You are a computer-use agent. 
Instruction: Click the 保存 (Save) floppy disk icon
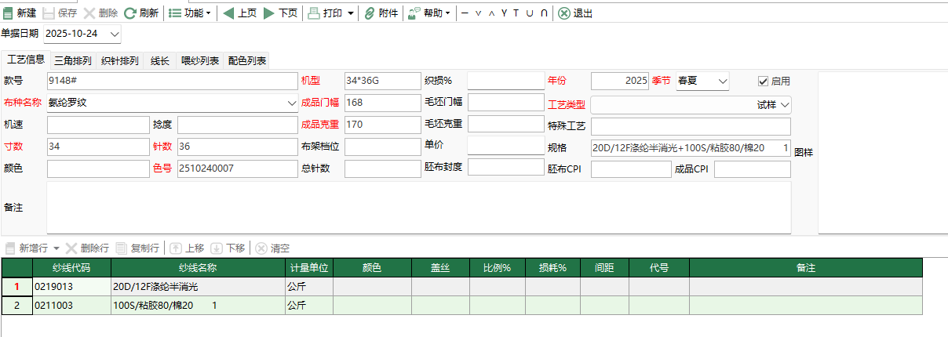click(48, 13)
